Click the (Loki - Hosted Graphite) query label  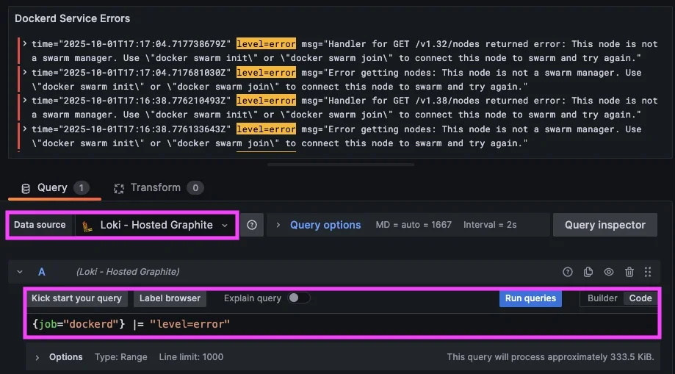pos(128,272)
